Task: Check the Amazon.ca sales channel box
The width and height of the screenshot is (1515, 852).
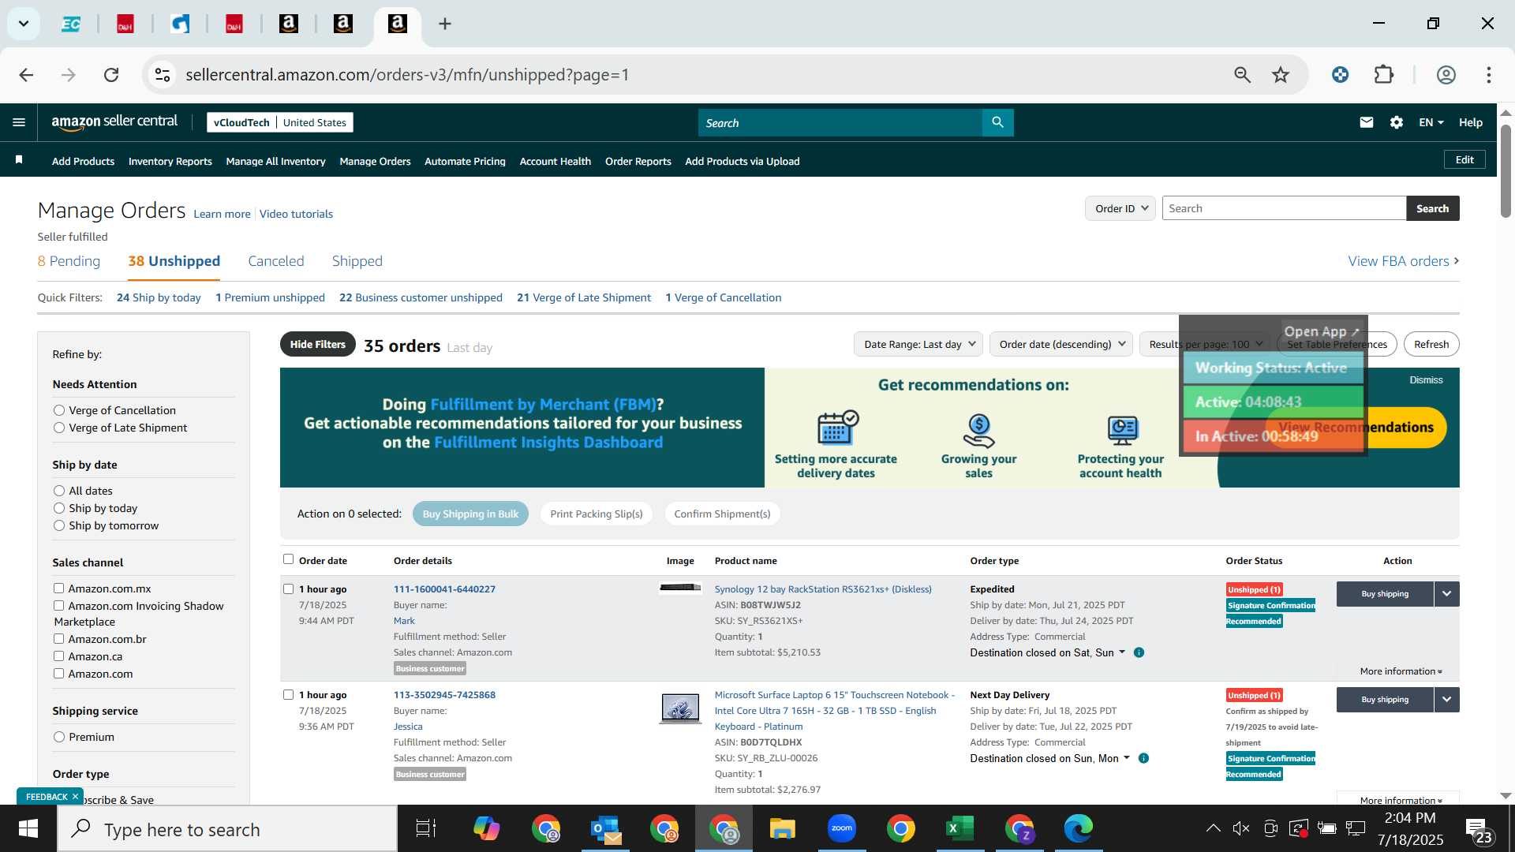Action: coord(58,656)
